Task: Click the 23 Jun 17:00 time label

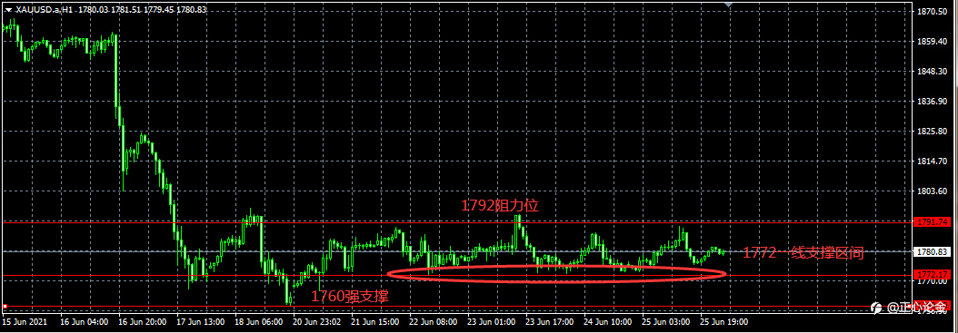Action: tap(550, 321)
